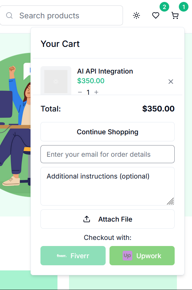
Task: Click the Continue Shopping button
Action: point(108,132)
